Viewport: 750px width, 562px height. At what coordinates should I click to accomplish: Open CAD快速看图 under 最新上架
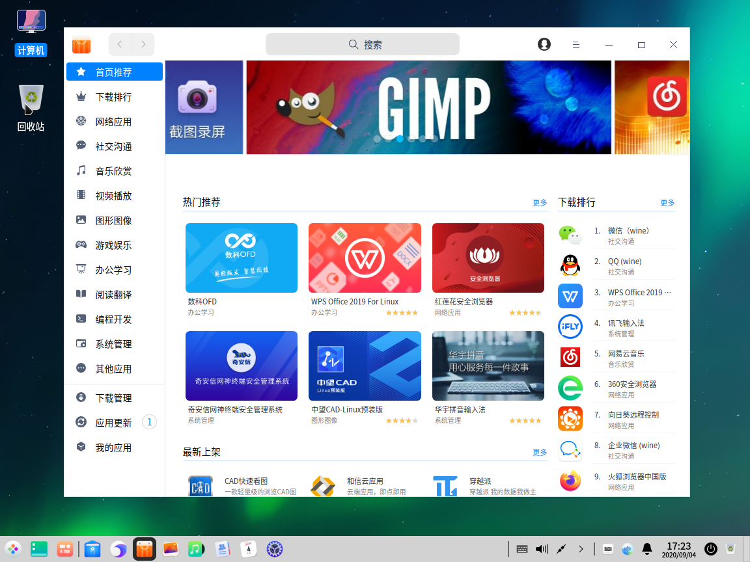[242, 485]
